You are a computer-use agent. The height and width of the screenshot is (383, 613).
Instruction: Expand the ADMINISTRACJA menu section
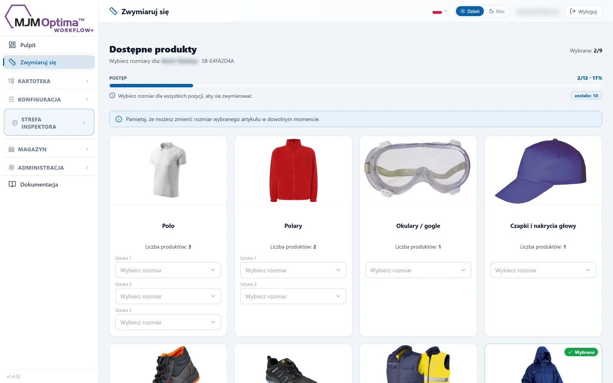tap(49, 167)
